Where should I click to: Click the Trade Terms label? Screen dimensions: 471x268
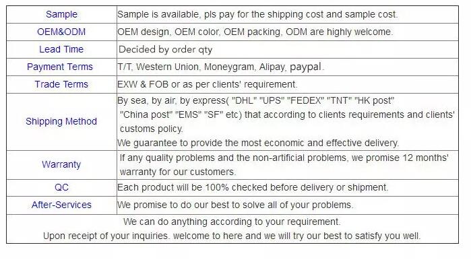click(61, 84)
